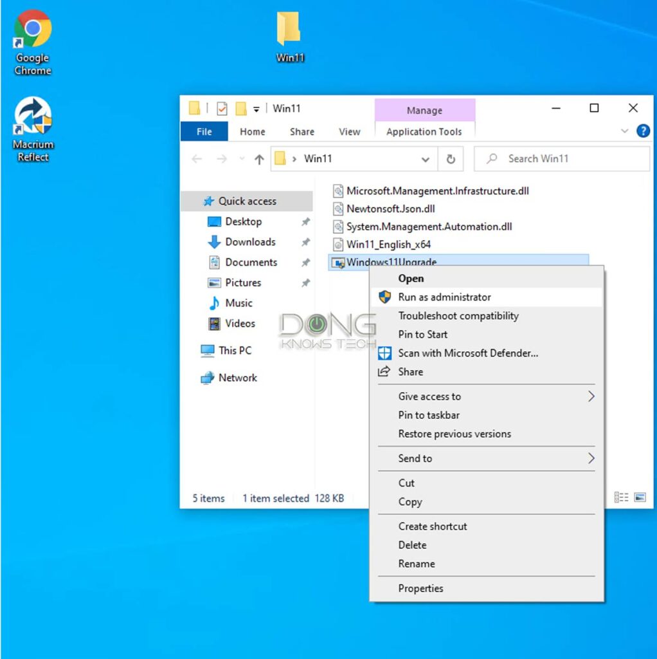Expand the ribbon with the chevron
The image size is (657, 659).
tap(624, 131)
